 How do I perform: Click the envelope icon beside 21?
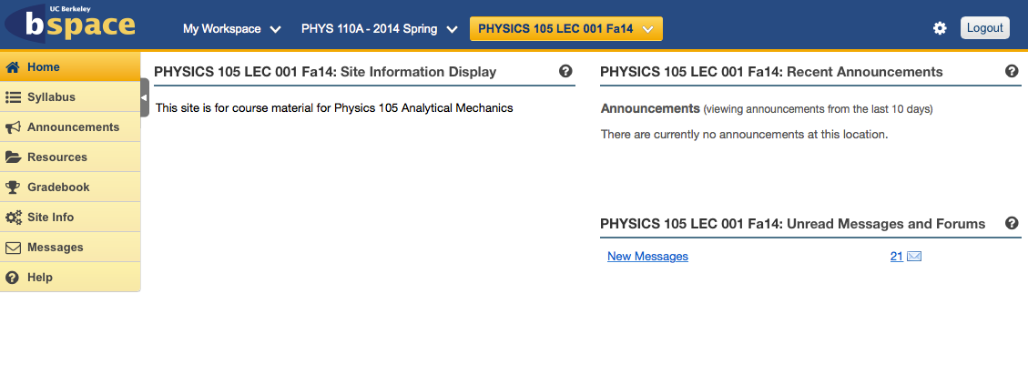pyautogui.click(x=914, y=257)
